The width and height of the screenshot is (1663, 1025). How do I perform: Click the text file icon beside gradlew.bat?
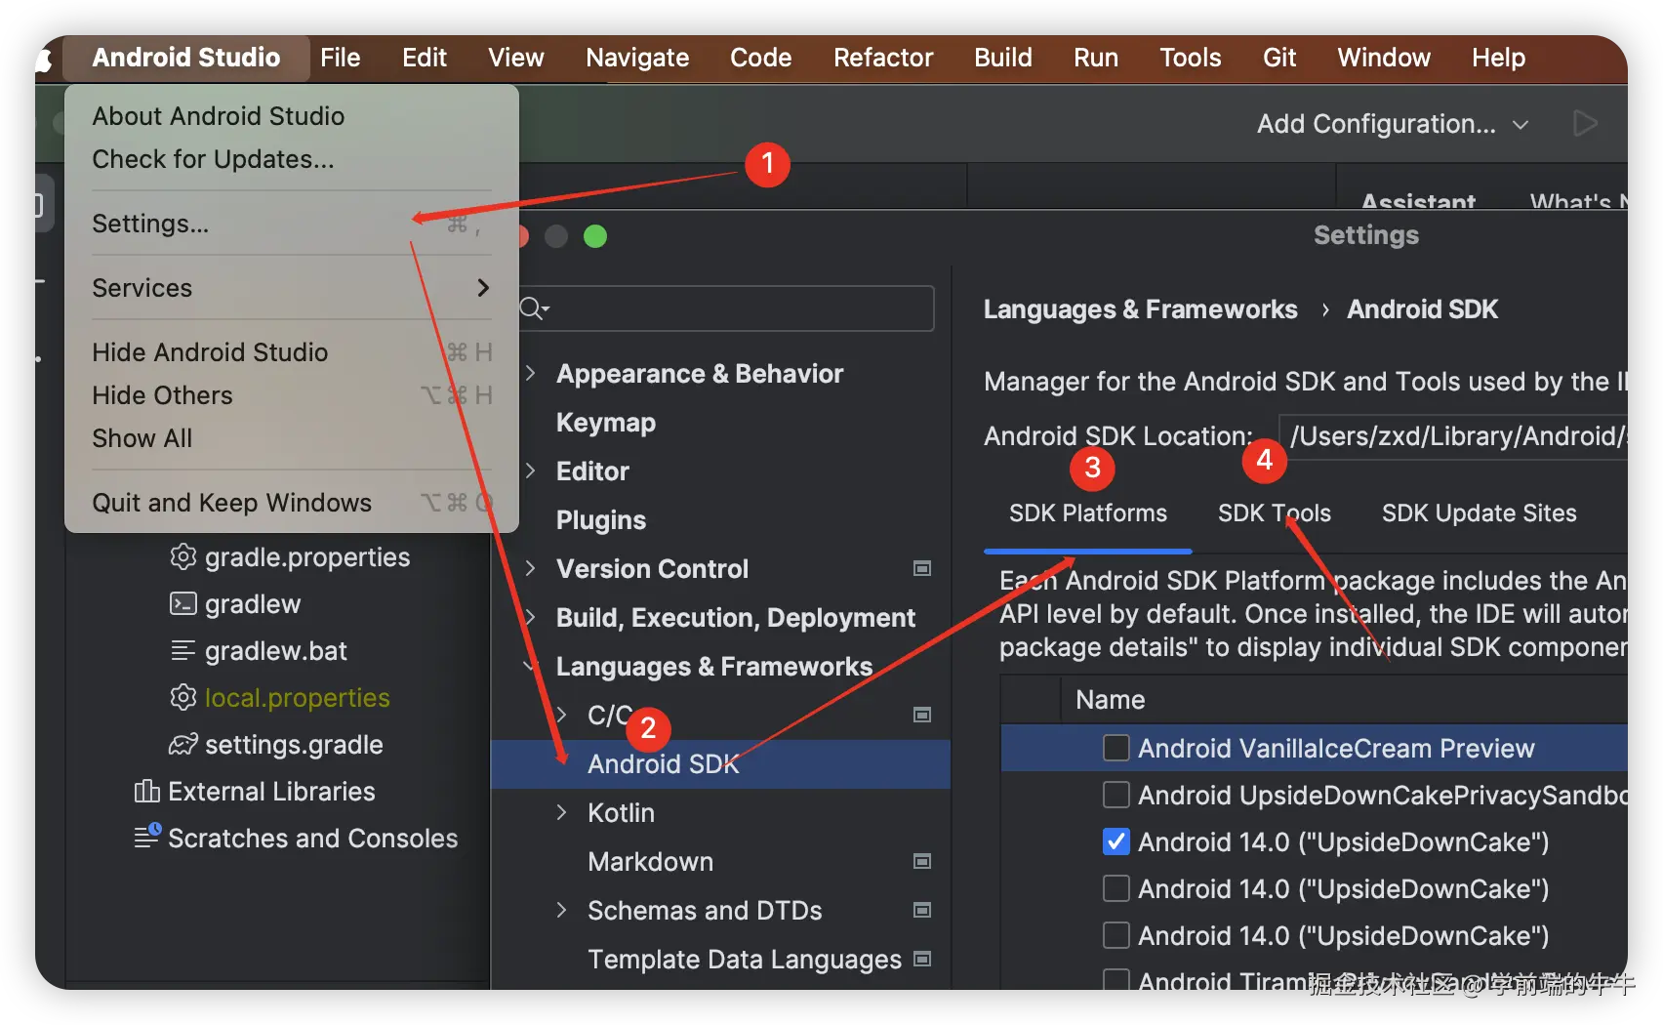pos(183,650)
